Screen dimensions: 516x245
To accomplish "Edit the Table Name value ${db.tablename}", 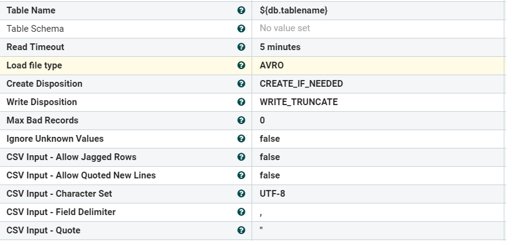I will [x=293, y=10].
